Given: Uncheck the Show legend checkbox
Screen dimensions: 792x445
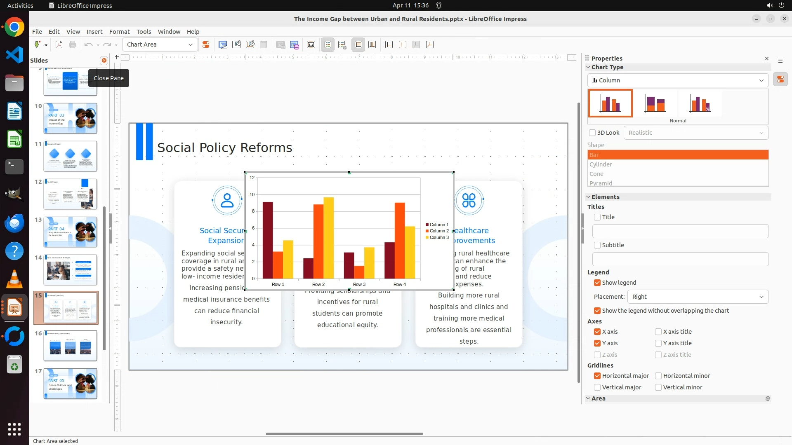Looking at the screenshot, I should coord(597,283).
